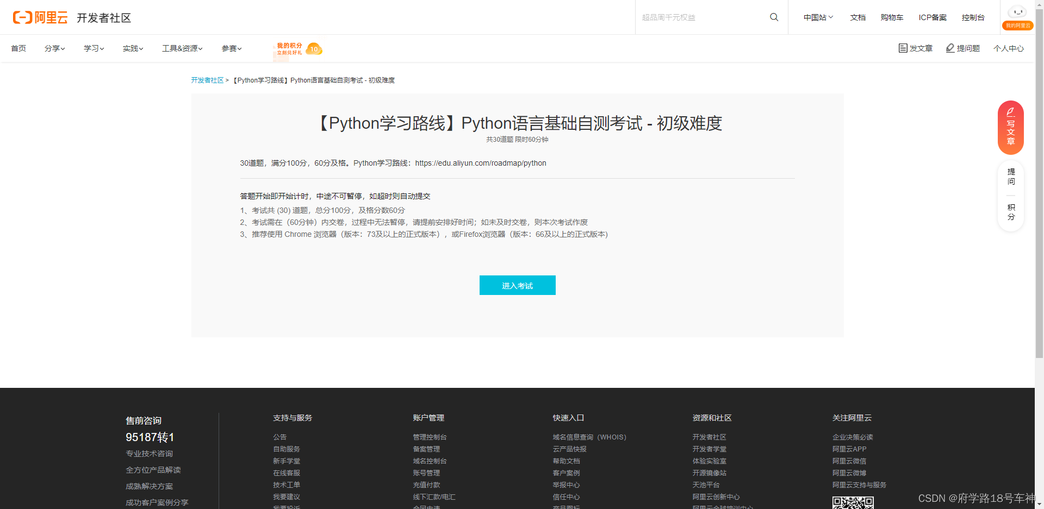Image resolution: width=1044 pixels, height=509 pixels.
Task: Open 自助服务 footer link
Action: pyautogui.click(x=287, y=449)
